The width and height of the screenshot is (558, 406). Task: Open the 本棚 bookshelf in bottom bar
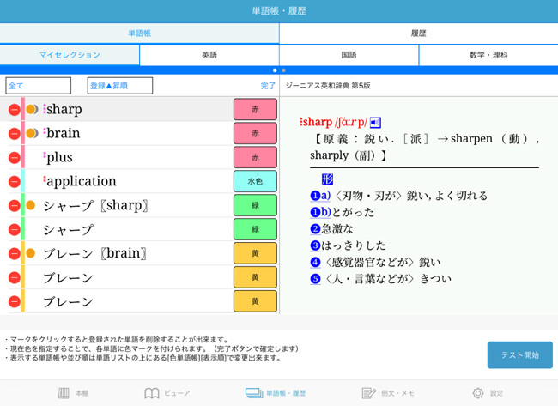73,393
